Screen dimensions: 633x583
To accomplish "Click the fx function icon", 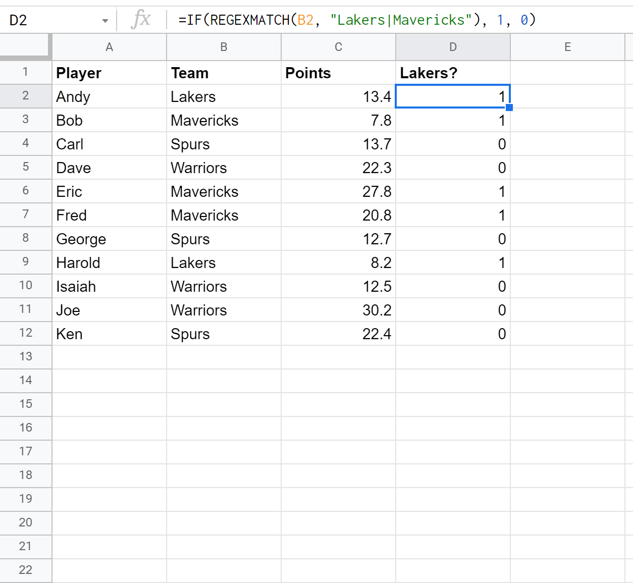I will (x=141, y=20).
